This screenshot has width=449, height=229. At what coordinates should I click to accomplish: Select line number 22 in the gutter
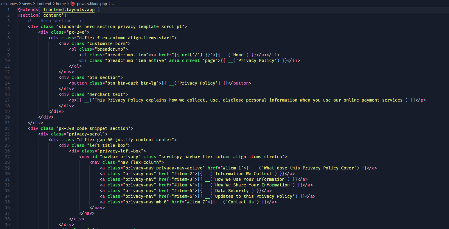coord(7,128)
